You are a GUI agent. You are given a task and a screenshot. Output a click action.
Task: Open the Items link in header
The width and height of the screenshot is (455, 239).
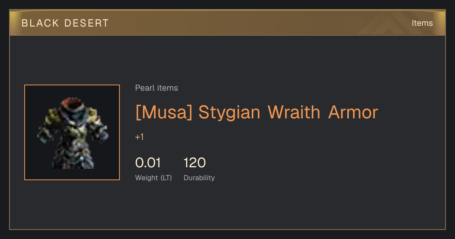pyautogui.click(x=422, y=23)
